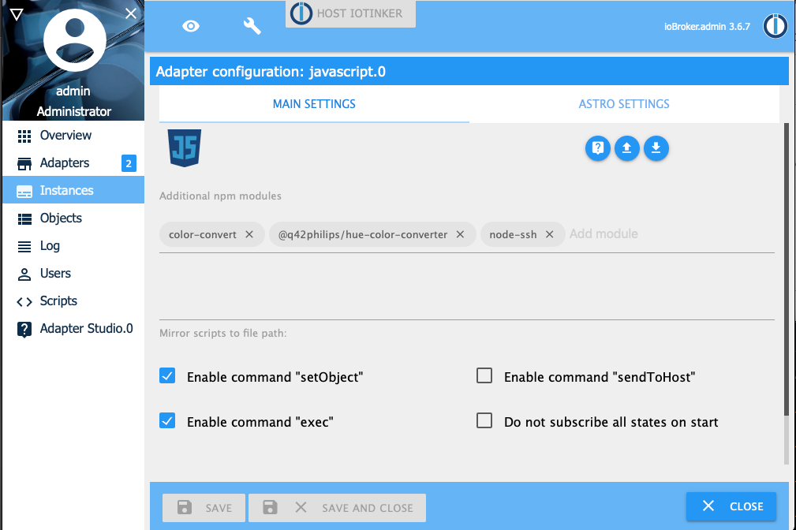Image resolution: width=796 pixels, height=530 pixels.
Task: Click the admin user avatar
Action: [75, 40]
